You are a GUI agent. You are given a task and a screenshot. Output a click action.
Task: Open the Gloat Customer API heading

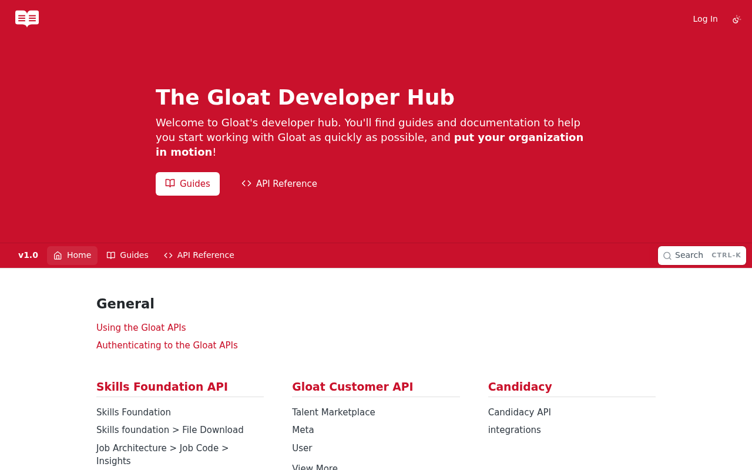[352, 387]
